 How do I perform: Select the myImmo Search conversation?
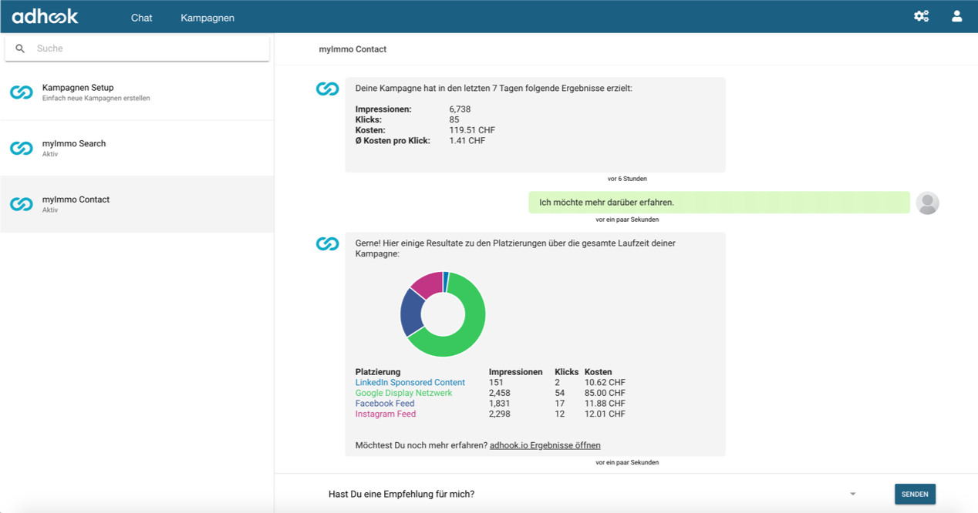[137, 148]
